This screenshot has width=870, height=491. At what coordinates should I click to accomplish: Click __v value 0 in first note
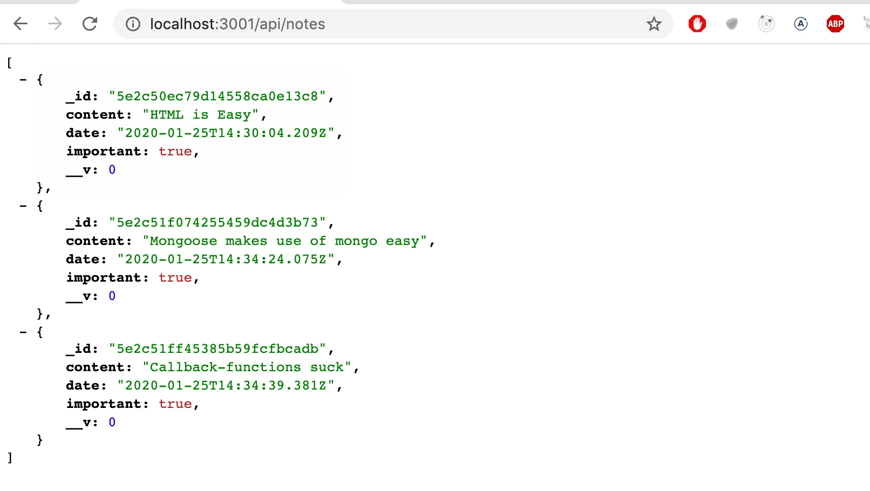point(112,169)
